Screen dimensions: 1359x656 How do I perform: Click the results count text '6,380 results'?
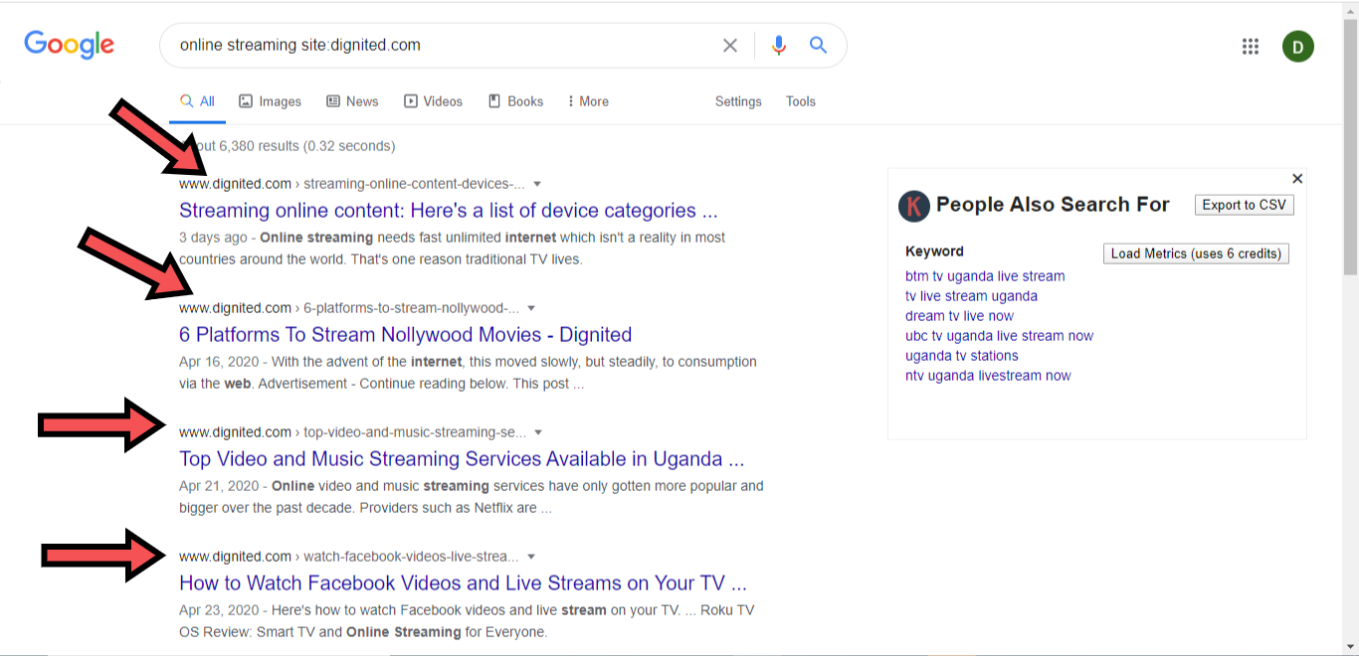click(259, 146)
